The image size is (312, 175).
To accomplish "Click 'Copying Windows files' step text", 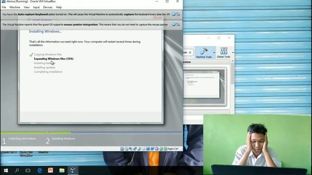I will pyautogui.click(x=48, y=54).
